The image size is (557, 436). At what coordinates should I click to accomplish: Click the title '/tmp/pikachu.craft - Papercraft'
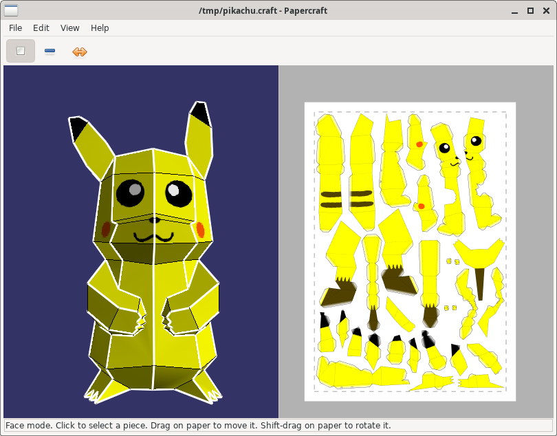[263, 11]
